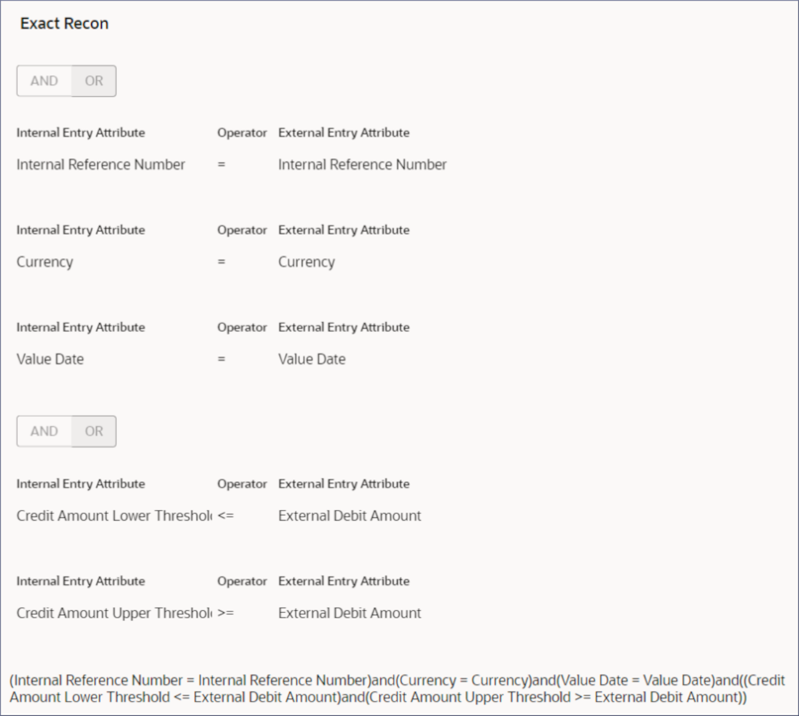The width and height of the screenshot is (799, 716).
Task: Click external attribute 'Value Date'
Action: click(312, 359)
